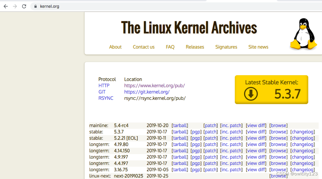Open the Contact us page
The height and width of the screenshot is (179, 322).
pos(144,47)
